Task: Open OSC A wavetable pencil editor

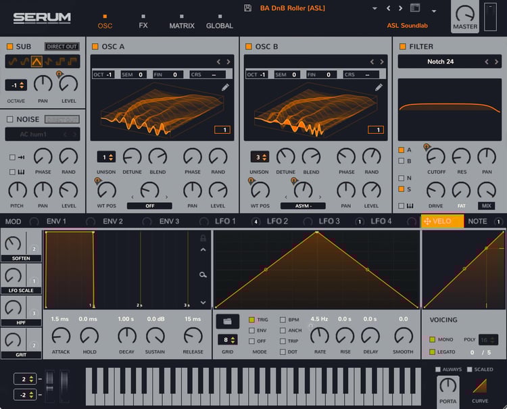Action: point(225,87)
